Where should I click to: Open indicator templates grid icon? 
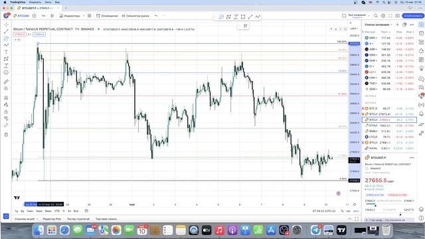tap(90, 16)
